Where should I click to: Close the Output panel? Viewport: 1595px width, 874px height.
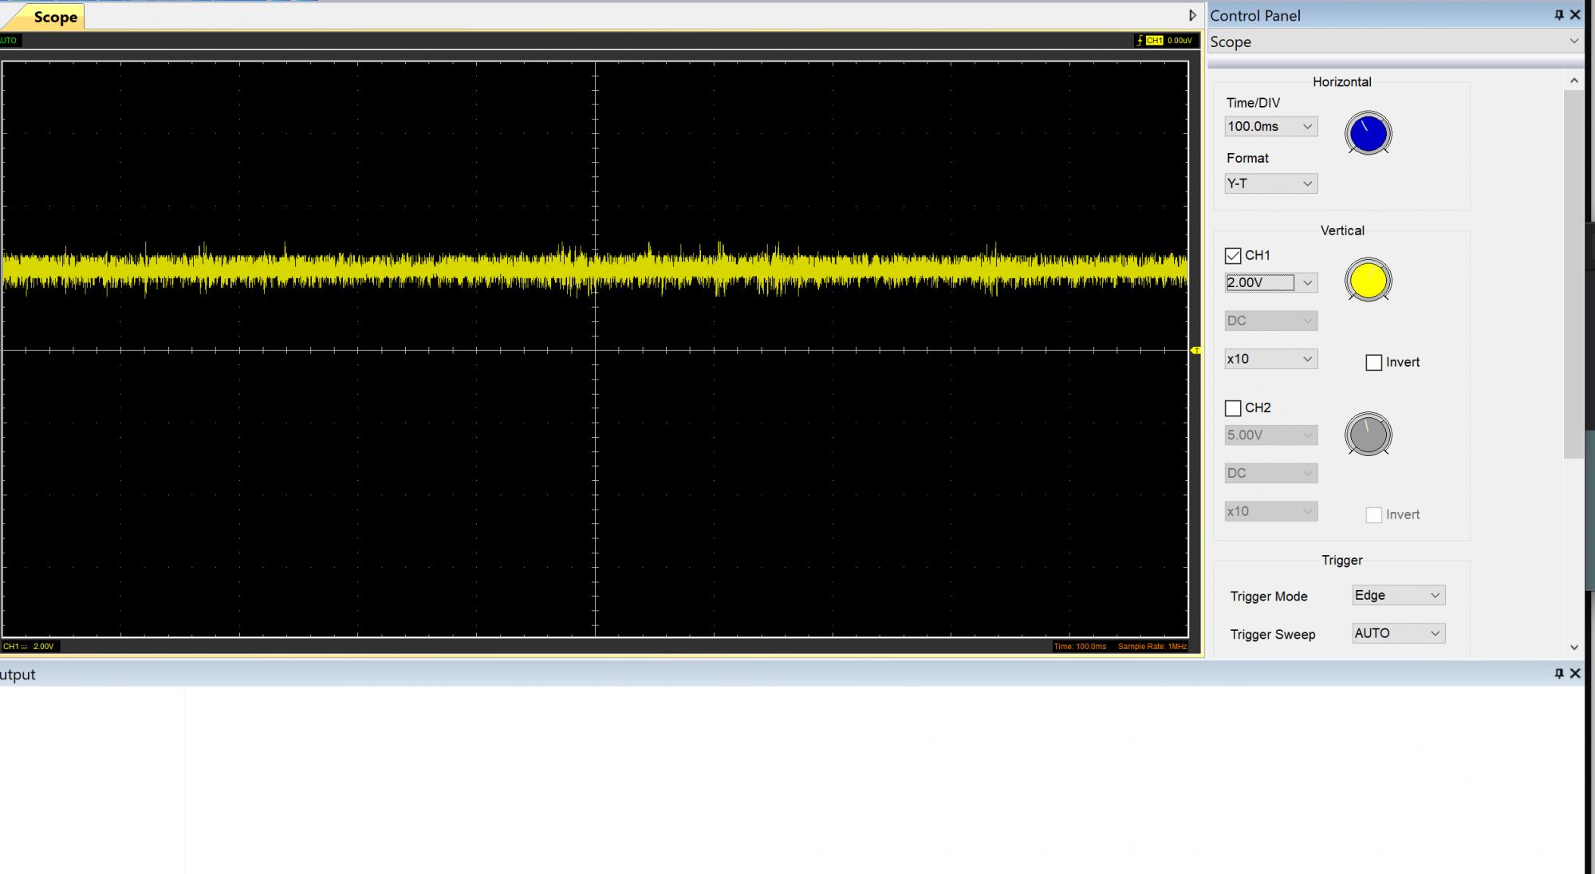pyautogui.click(x=1575, y=674)
